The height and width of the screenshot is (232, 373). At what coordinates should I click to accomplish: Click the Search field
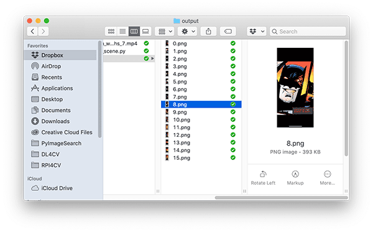click(x=308, y=31)
